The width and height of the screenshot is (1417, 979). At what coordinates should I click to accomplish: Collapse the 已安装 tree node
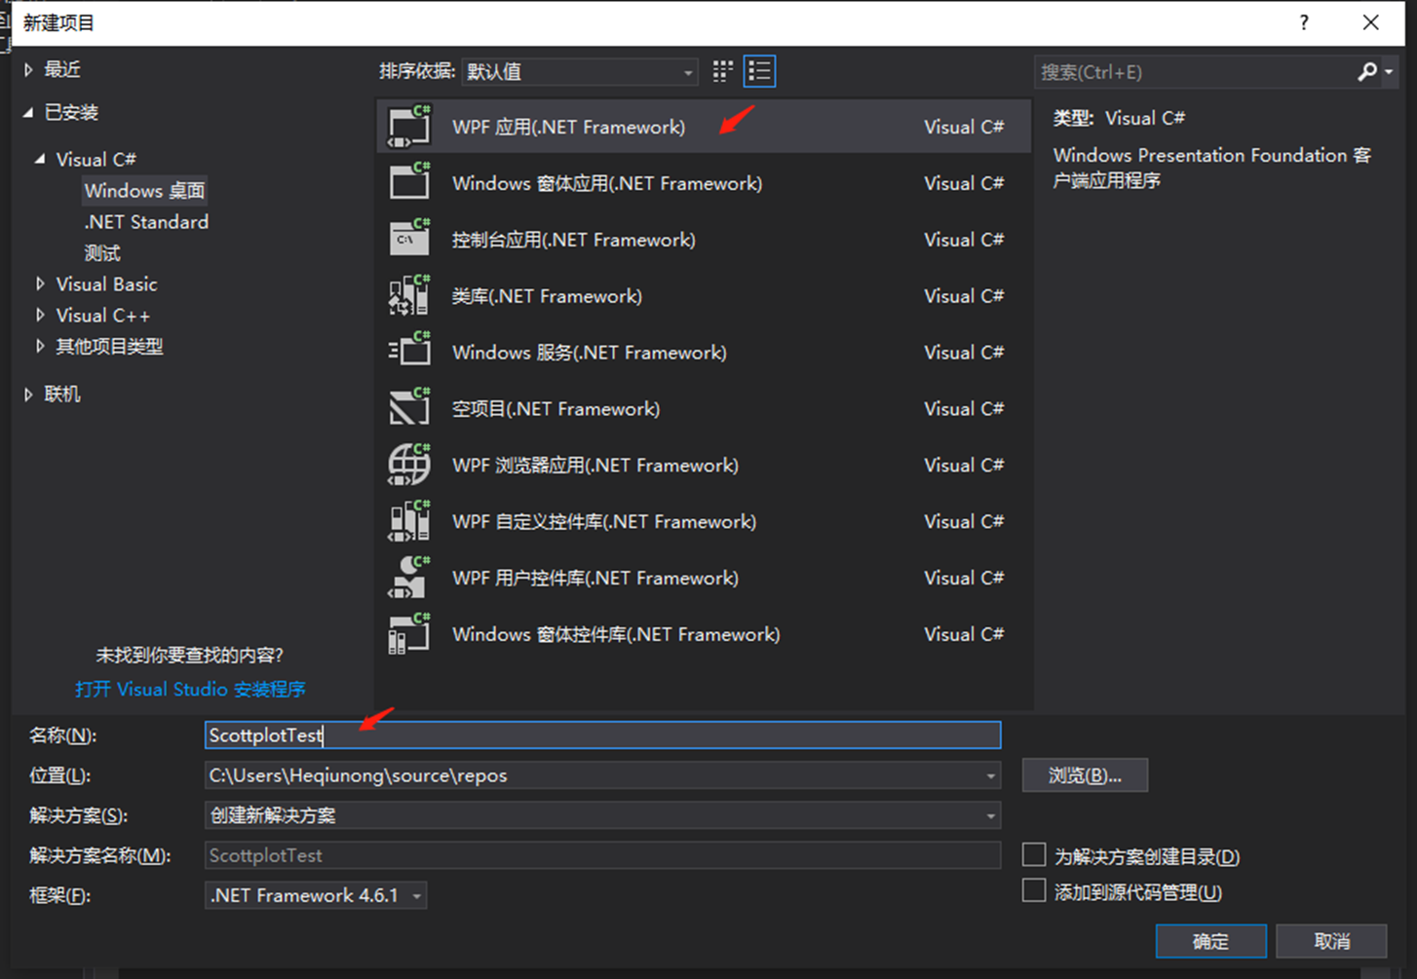coord(28,113)
